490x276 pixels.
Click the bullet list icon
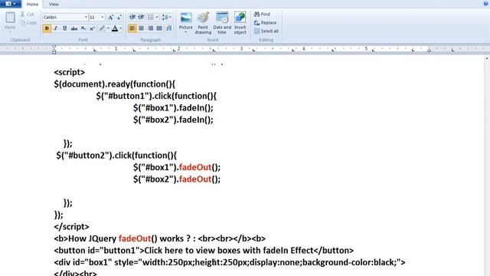[151, 17]
